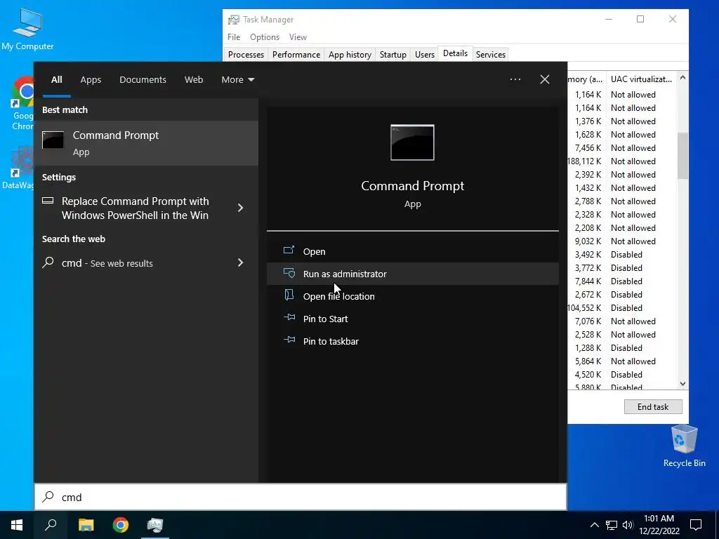Maximize the Task Manager window
Image resolution: width=719 pixels, height=539 pixels.
(640, 19)
